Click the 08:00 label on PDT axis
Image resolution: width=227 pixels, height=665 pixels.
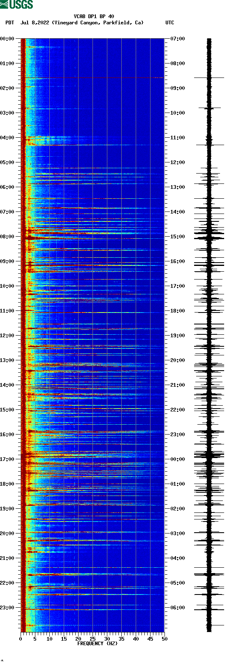tap(7, 237)
